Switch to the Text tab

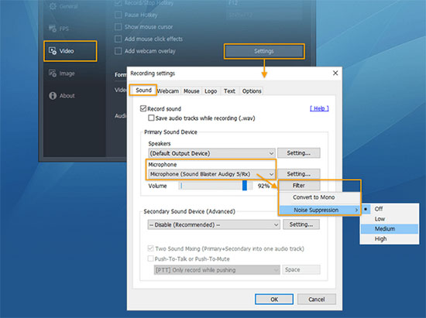(x=229, y=91)
